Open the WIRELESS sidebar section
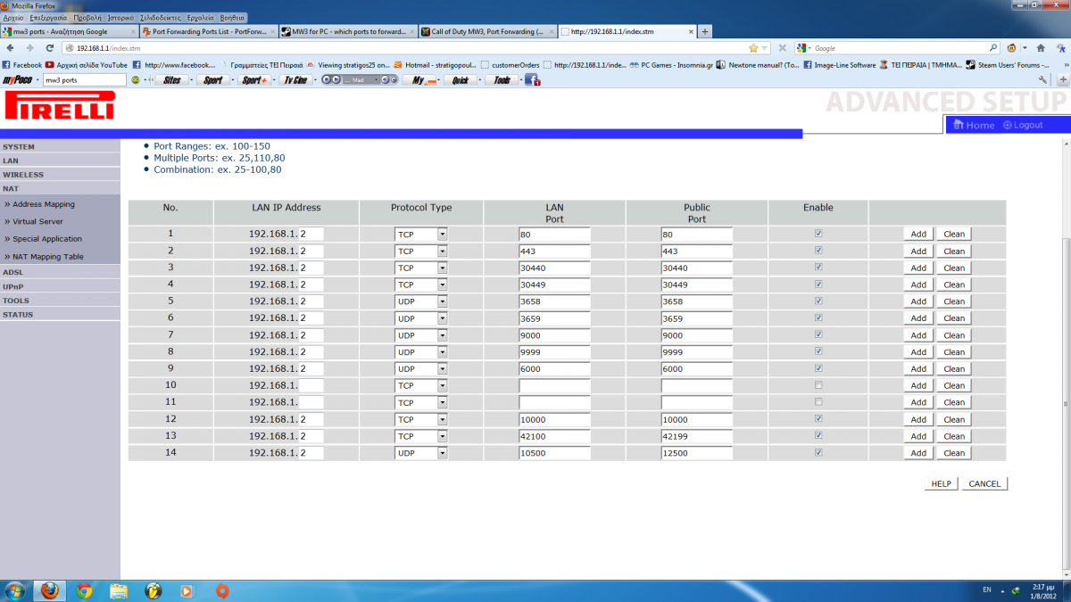This screenshot has height=602, width=1071. pyautogui.click(x=60, y=175)
